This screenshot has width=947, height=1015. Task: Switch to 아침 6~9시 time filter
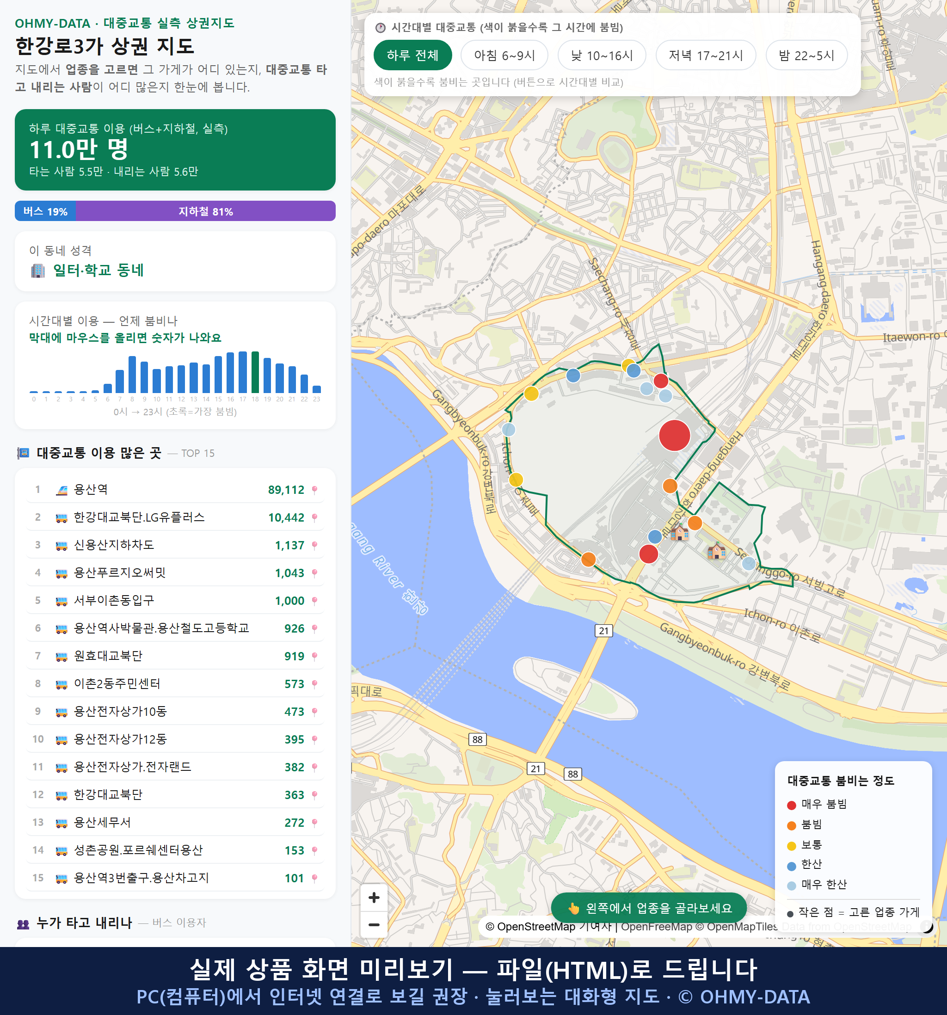click(504, 55)
